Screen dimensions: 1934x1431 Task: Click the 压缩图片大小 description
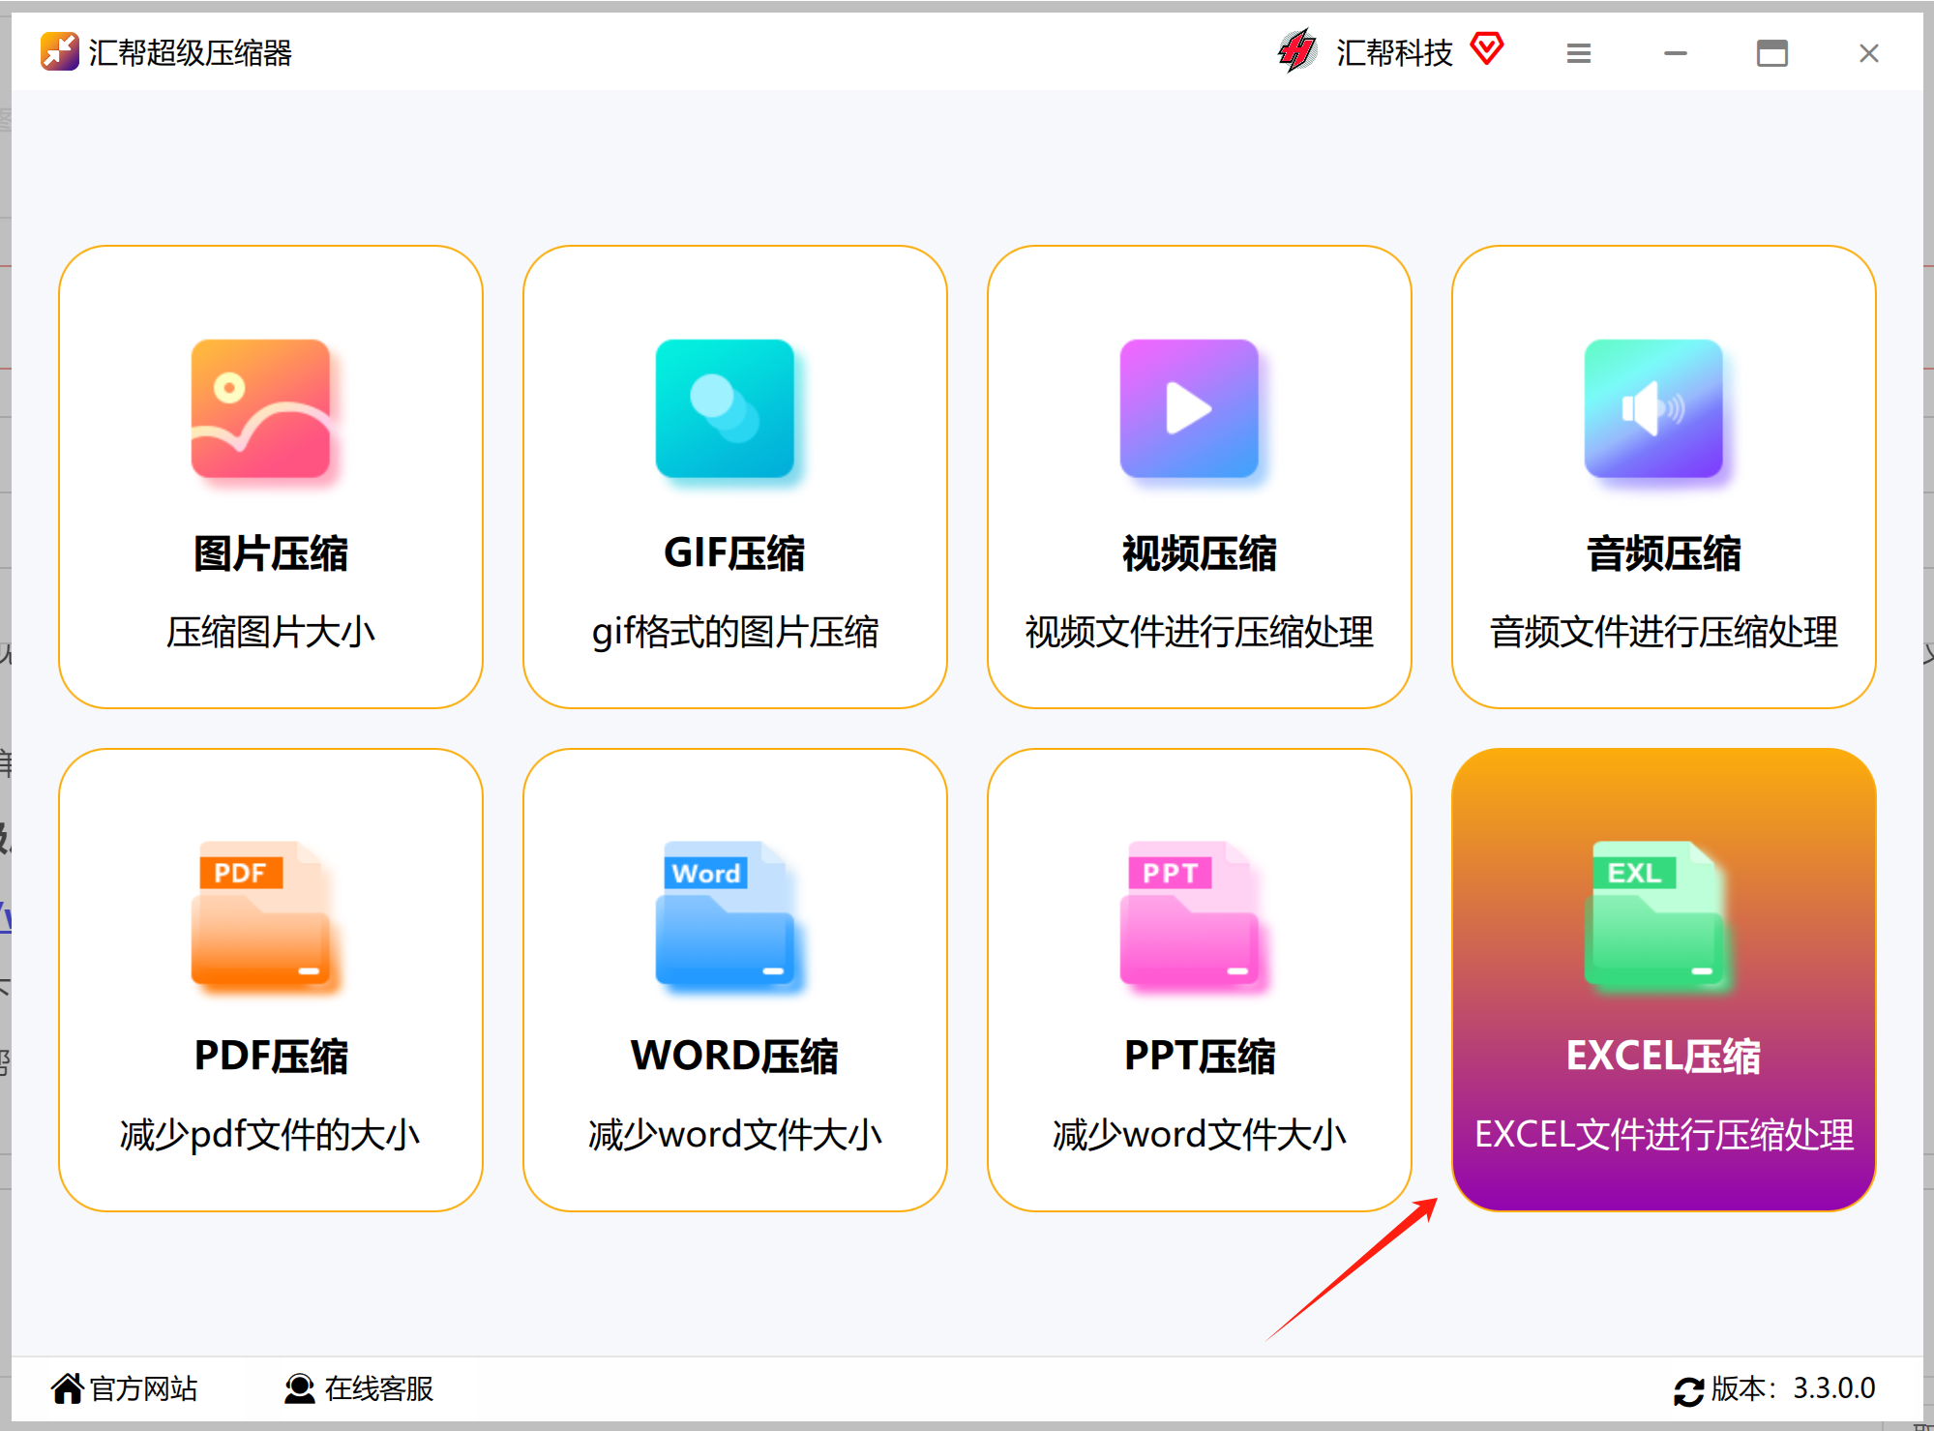click(x=271, y=632)
